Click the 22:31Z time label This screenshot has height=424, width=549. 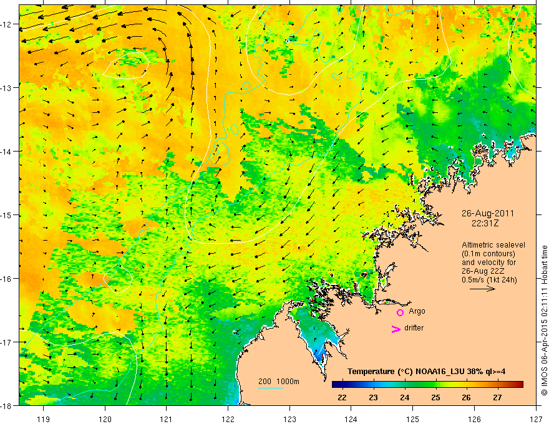coord(485,223)
